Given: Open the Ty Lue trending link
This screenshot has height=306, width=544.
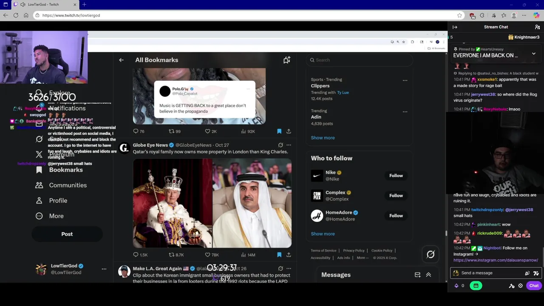Looking at the screenshot, I should (343, 93).
